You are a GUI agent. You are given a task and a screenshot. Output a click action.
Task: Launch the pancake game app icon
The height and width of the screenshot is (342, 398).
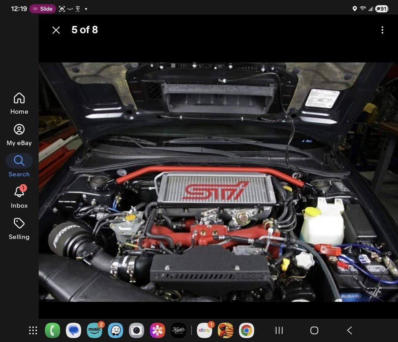tap(226, 330)
